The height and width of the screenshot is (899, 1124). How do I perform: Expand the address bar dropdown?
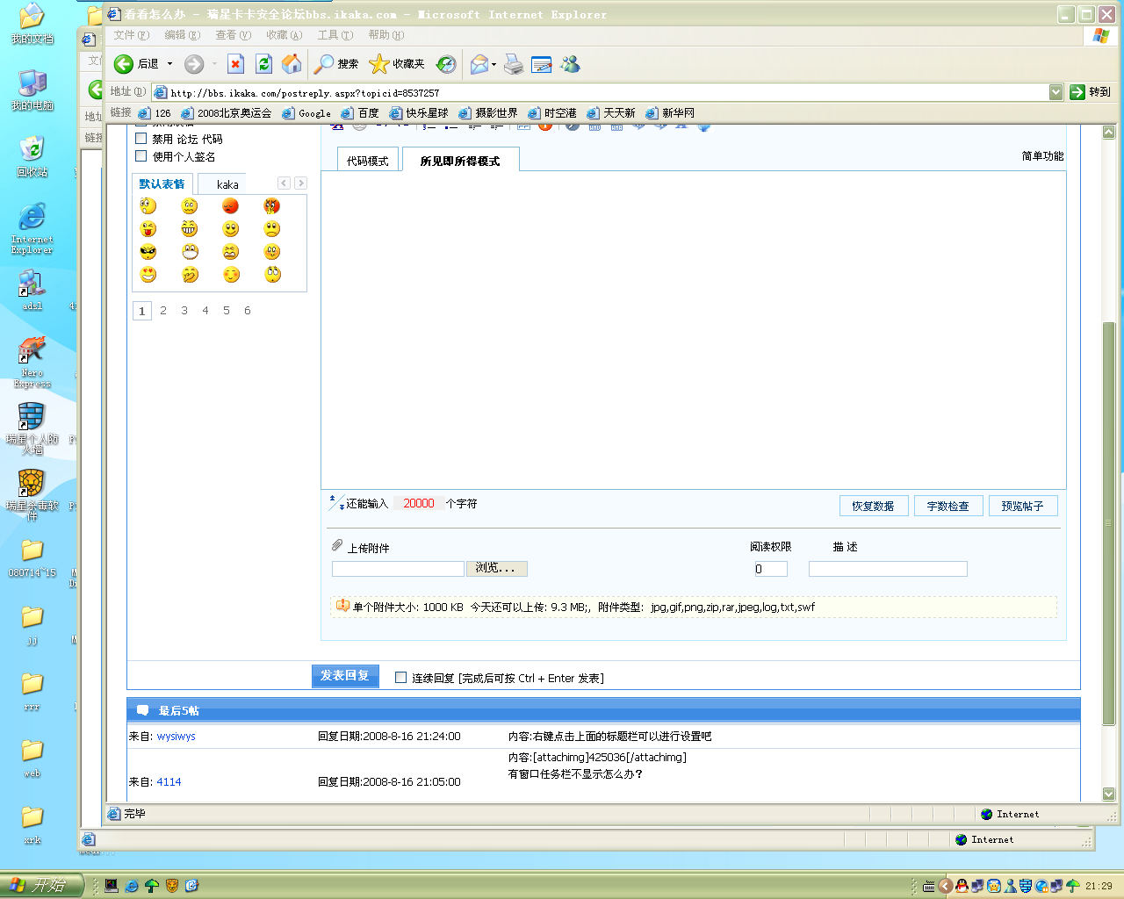[x=1056, y=92]
